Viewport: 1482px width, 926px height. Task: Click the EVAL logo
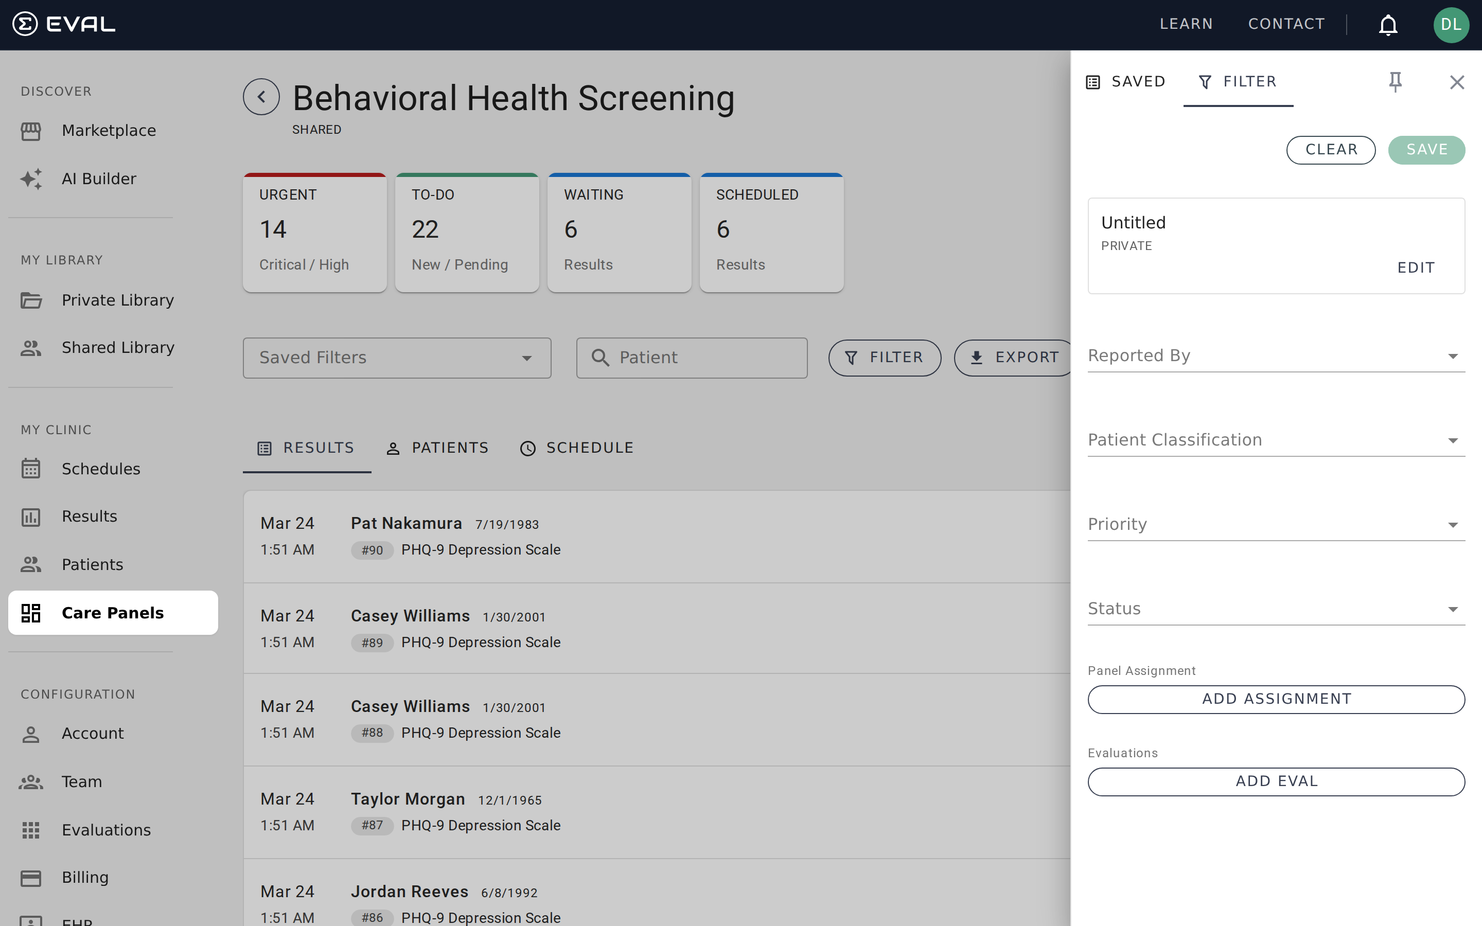tap(63, 24)
